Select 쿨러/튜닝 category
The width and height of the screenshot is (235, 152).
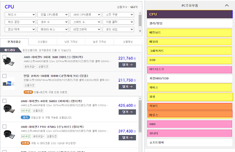point(190,23)
